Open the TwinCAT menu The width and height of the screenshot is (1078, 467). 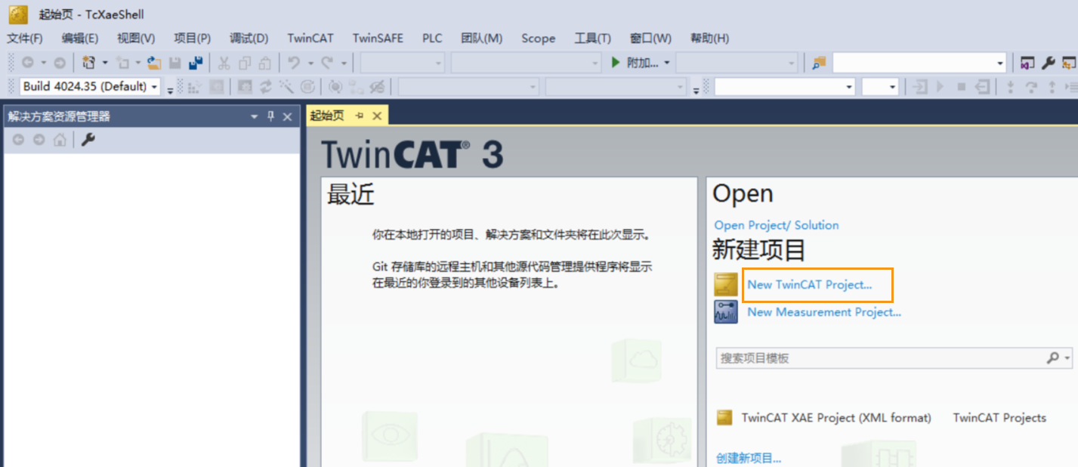pos(310,38)
